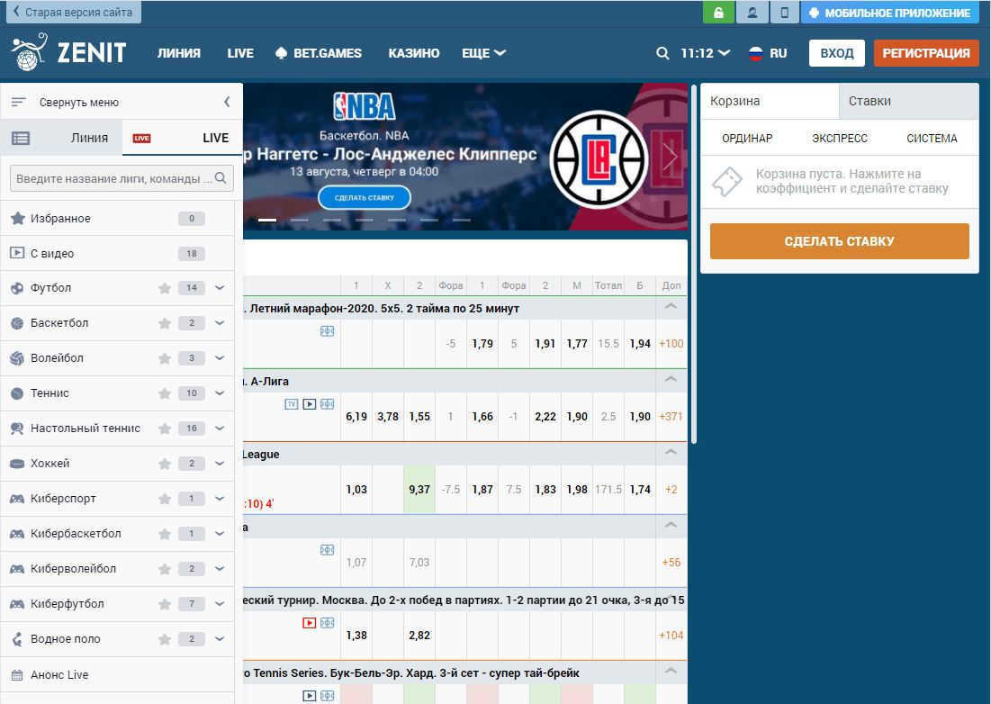Open ЛИНИЯ in main navigation
991x704 pixels.
click(x=179, y=53)
